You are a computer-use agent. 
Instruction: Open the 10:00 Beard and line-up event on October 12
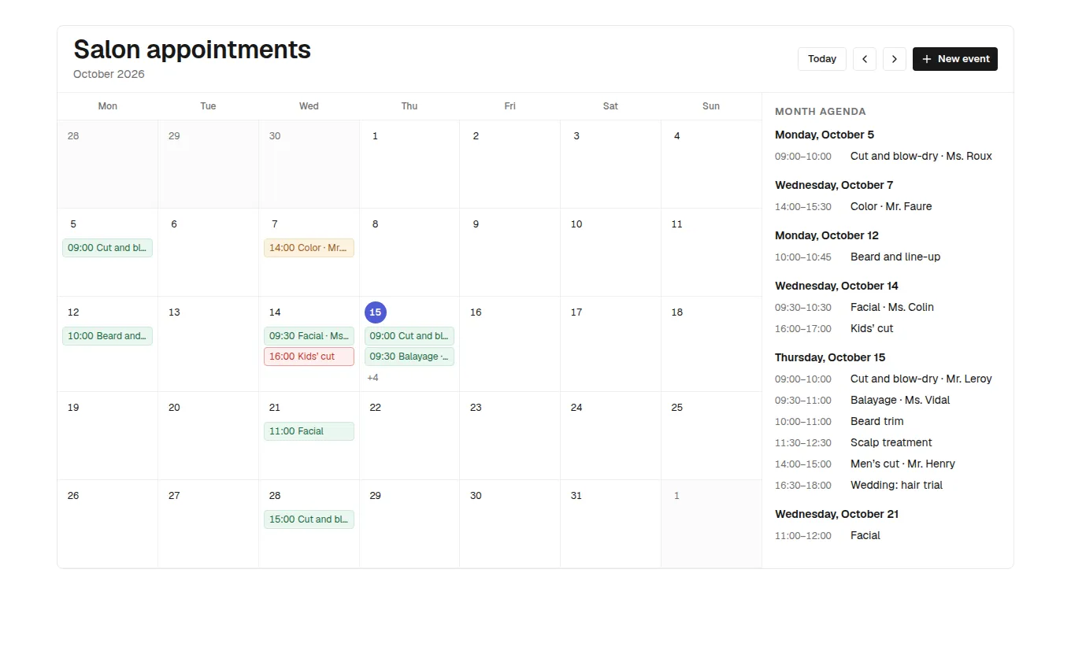(108, 336)
